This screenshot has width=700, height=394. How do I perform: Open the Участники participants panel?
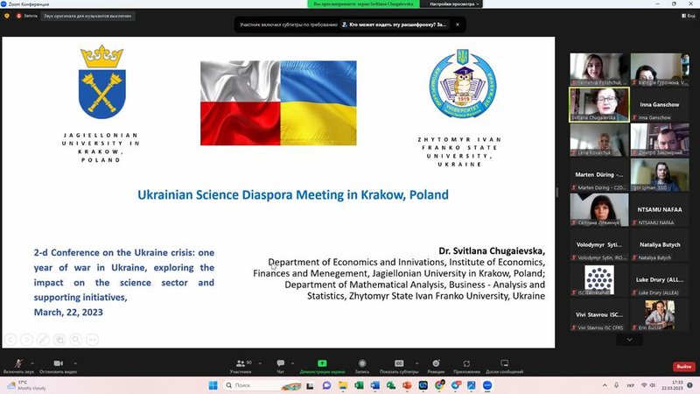(x=241, y=366)
